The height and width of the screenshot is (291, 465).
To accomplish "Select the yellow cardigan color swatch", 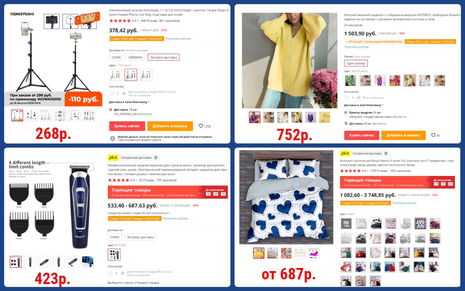I will 410,80.
